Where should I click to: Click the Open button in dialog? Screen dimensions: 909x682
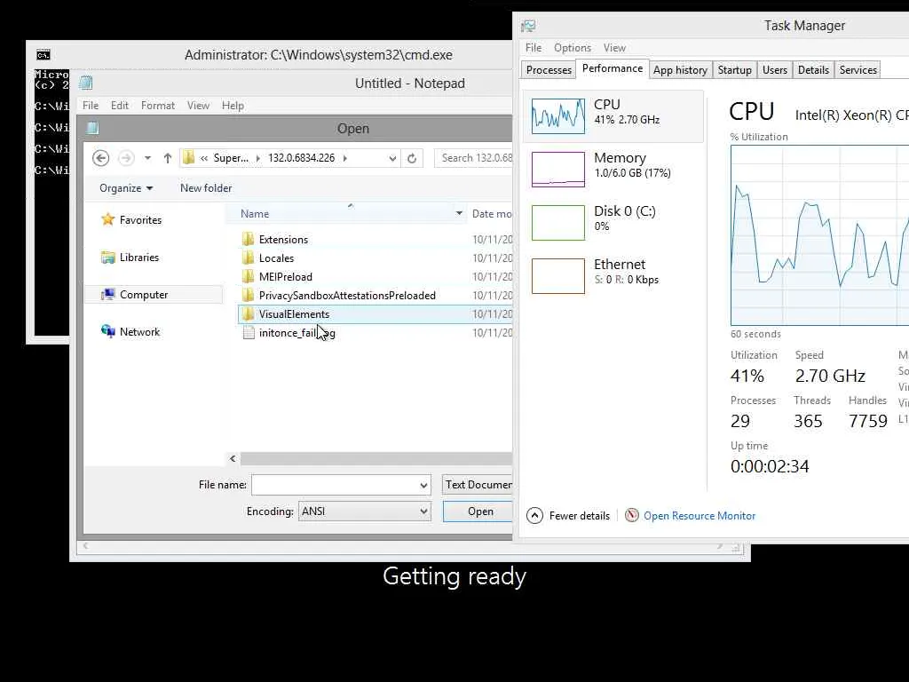click(x=478, y=511)
